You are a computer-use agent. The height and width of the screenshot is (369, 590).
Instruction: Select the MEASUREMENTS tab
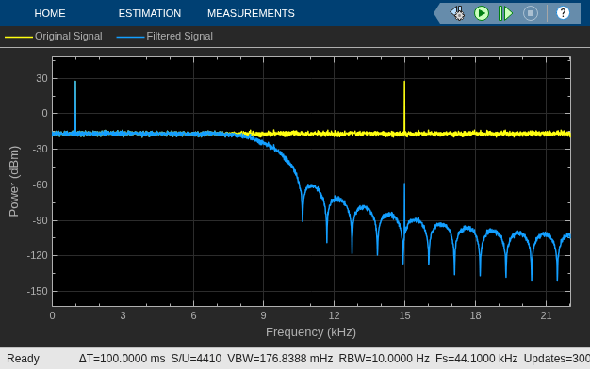(x=251, y=13)
